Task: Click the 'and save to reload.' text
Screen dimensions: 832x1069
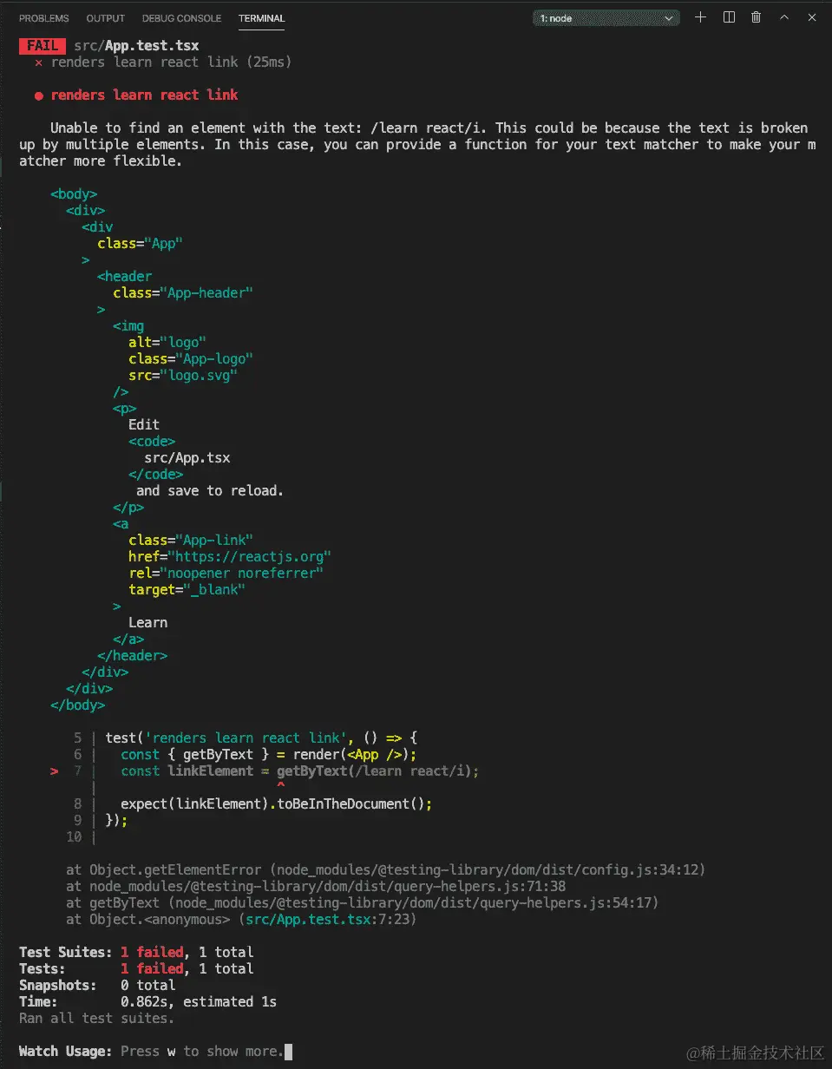Action: [x=210, y=490]
